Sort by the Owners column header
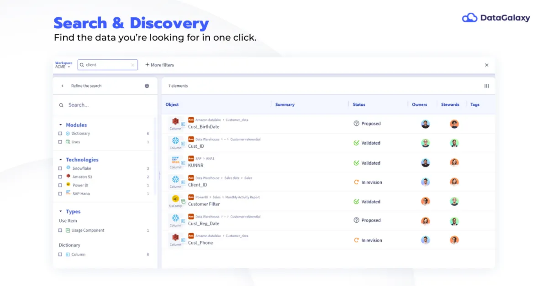The image size is (548, 286). coord(419,104)
